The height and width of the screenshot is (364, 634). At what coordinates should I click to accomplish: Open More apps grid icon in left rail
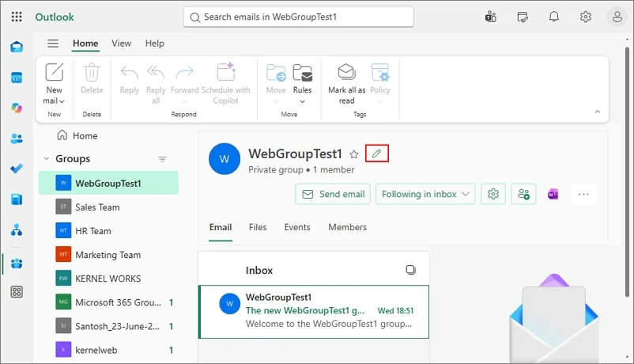pyautogui.click(x=17, y=291)
